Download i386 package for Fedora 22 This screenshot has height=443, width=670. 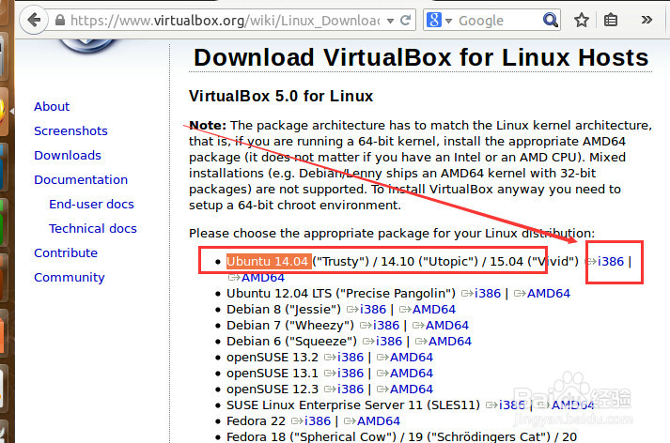tap(318, 420)
